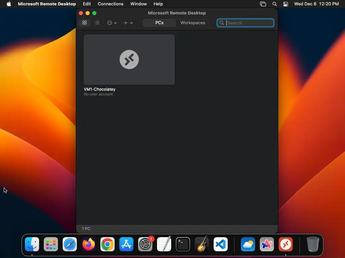345x258 pixels.
Task: Click the '1 PC' status bar text
Action: click(x=86, y=228)
